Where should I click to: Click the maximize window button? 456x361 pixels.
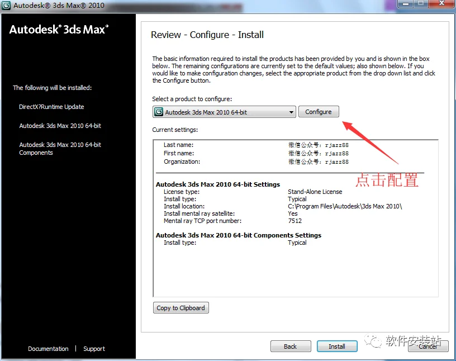coord(421,4)
